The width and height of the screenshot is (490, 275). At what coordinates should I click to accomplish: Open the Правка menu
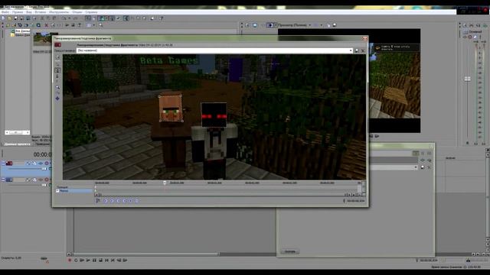pyautogui.click(x=18, y=12)
